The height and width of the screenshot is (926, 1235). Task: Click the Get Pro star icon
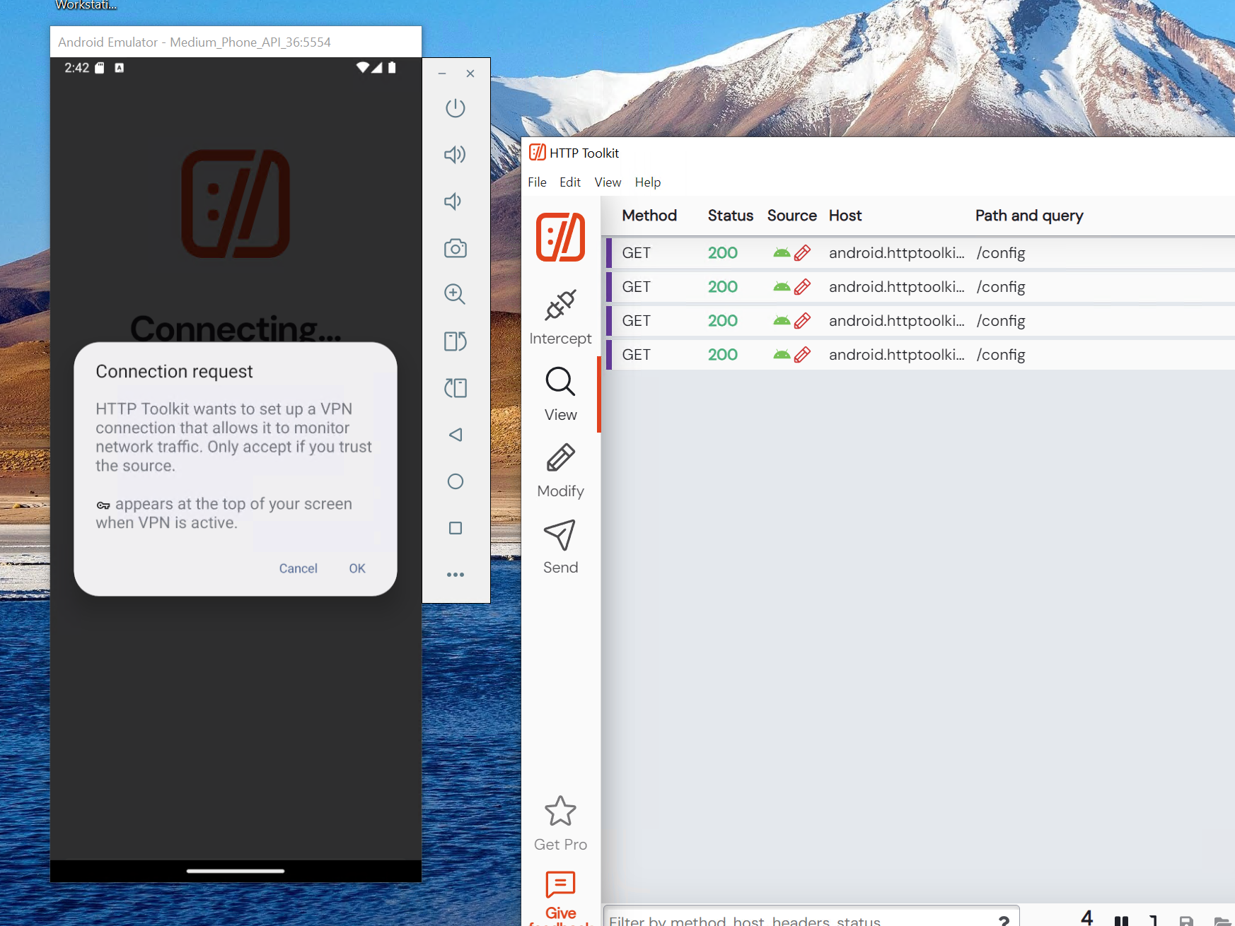click(561, 811)
